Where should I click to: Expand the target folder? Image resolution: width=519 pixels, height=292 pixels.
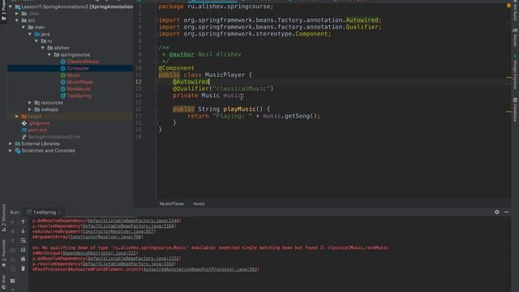tap(17, 116)
